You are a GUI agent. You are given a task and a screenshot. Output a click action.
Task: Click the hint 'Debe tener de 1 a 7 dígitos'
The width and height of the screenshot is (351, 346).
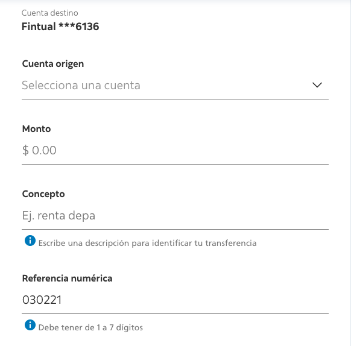90,328
